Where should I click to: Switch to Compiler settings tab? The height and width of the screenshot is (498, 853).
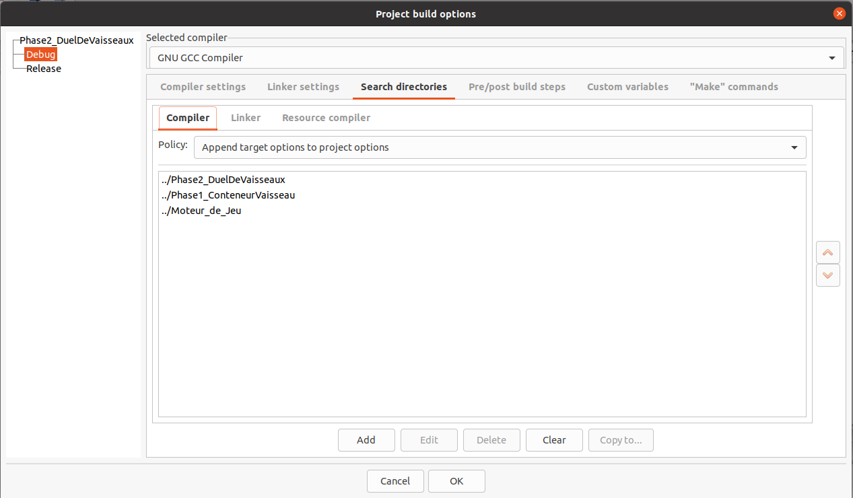[x=202, y=86]
